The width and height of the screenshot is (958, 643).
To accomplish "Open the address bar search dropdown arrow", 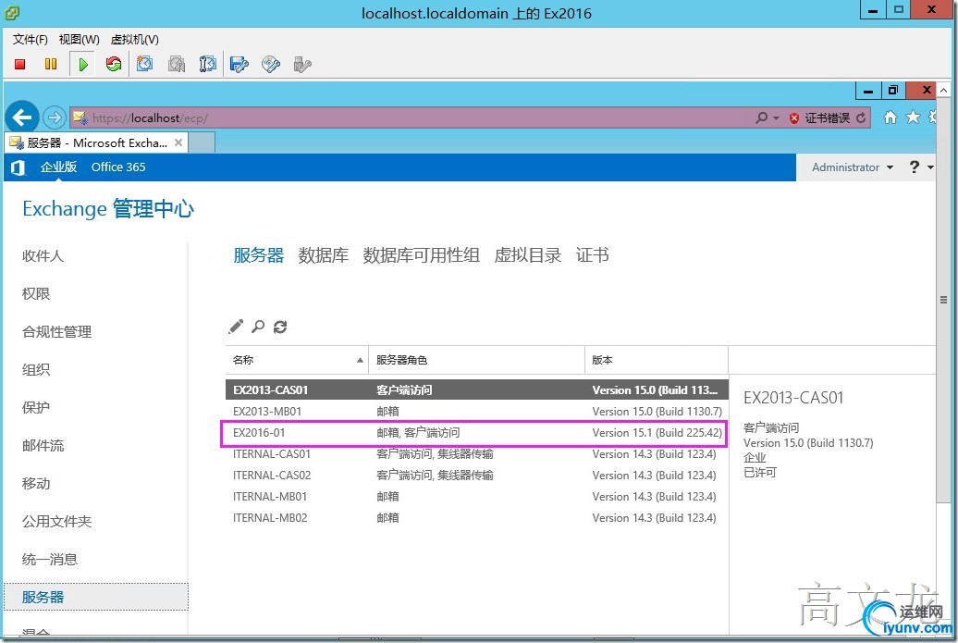I will pos(776,118).
